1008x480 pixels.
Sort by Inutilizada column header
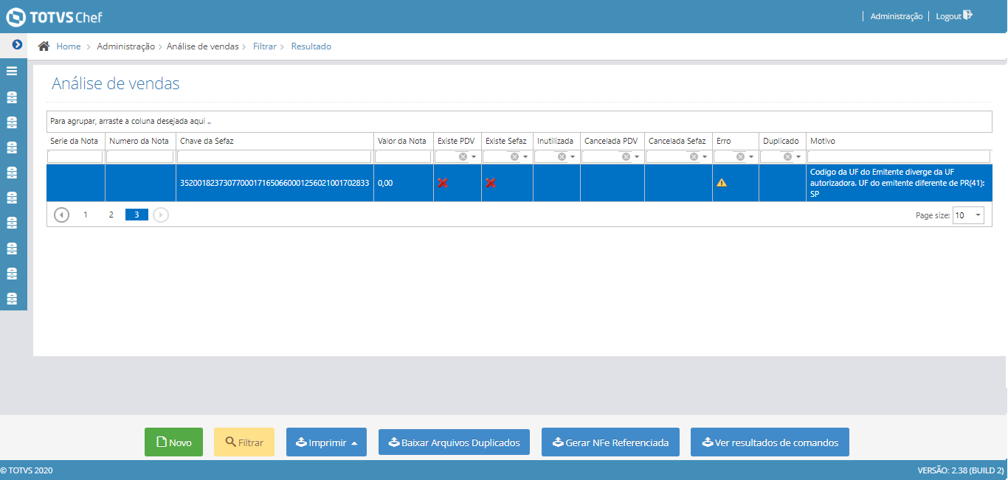click(x=556, y=141)
